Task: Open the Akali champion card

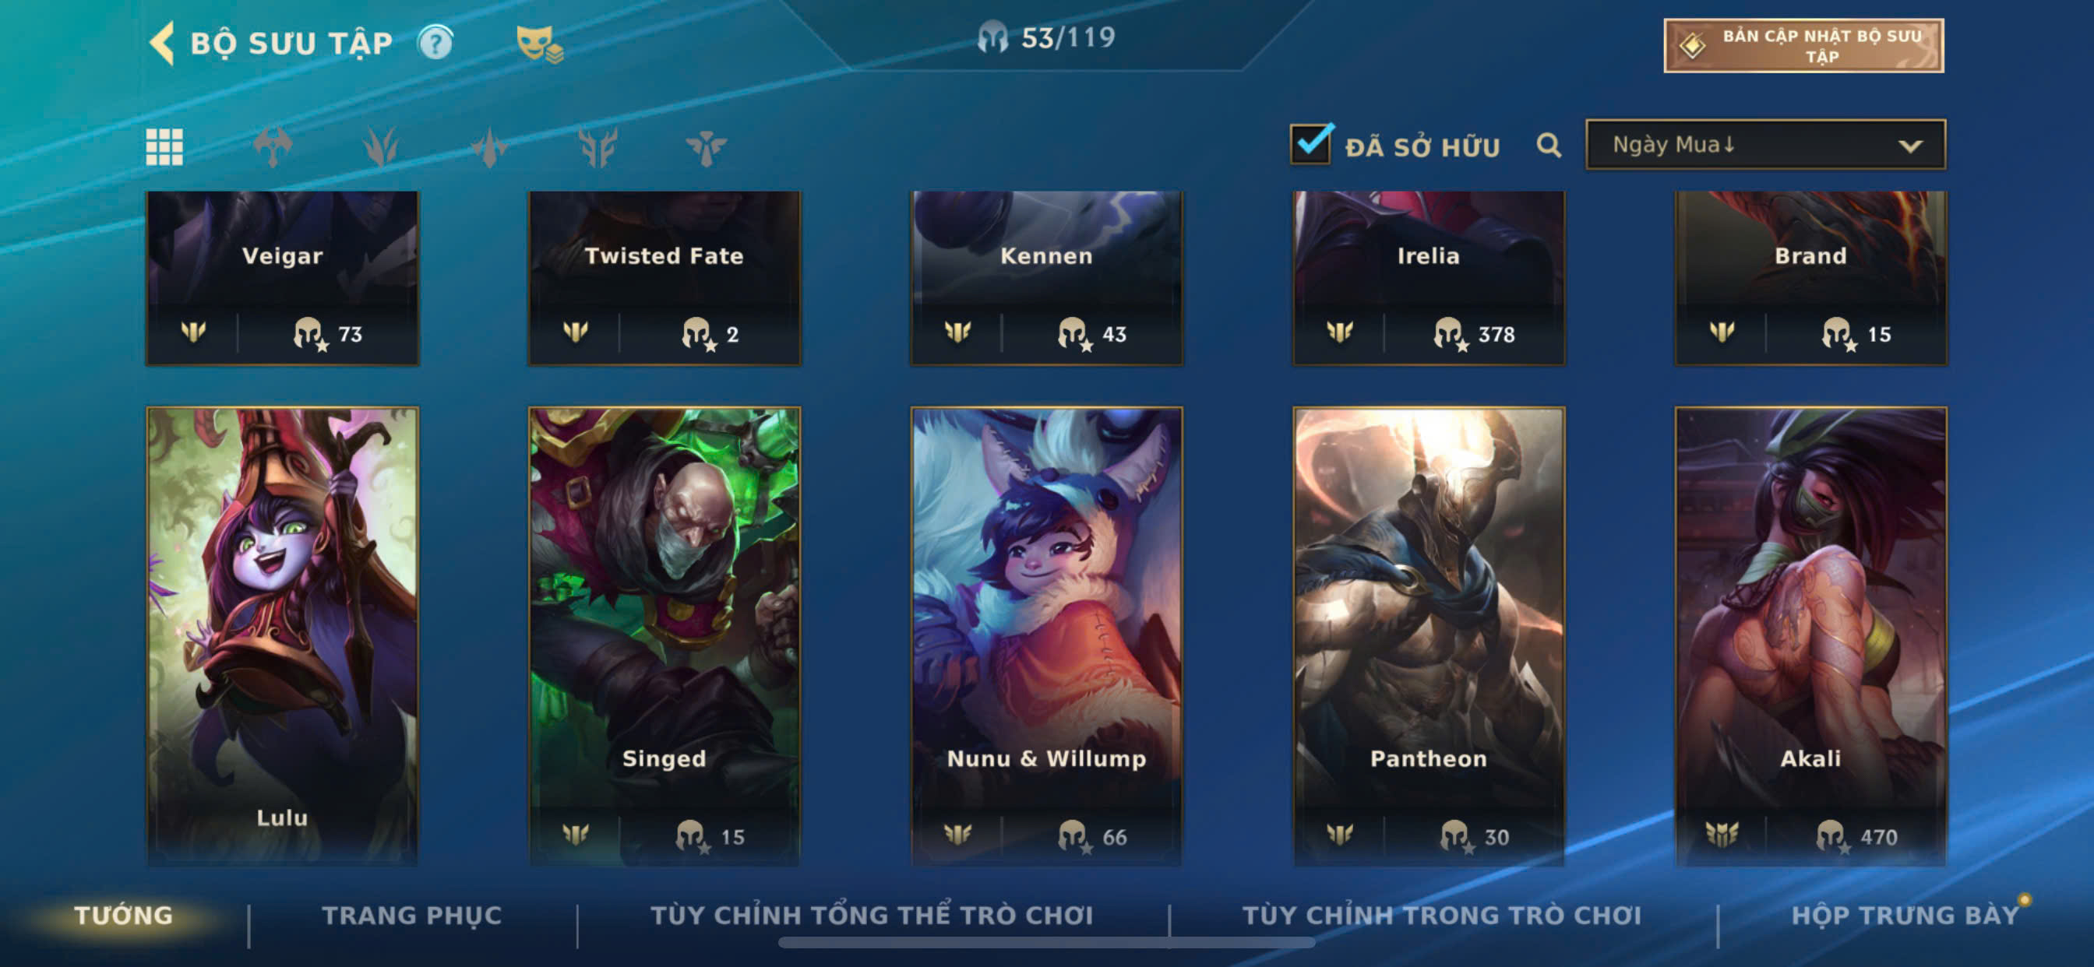Action: (1810, 635)
